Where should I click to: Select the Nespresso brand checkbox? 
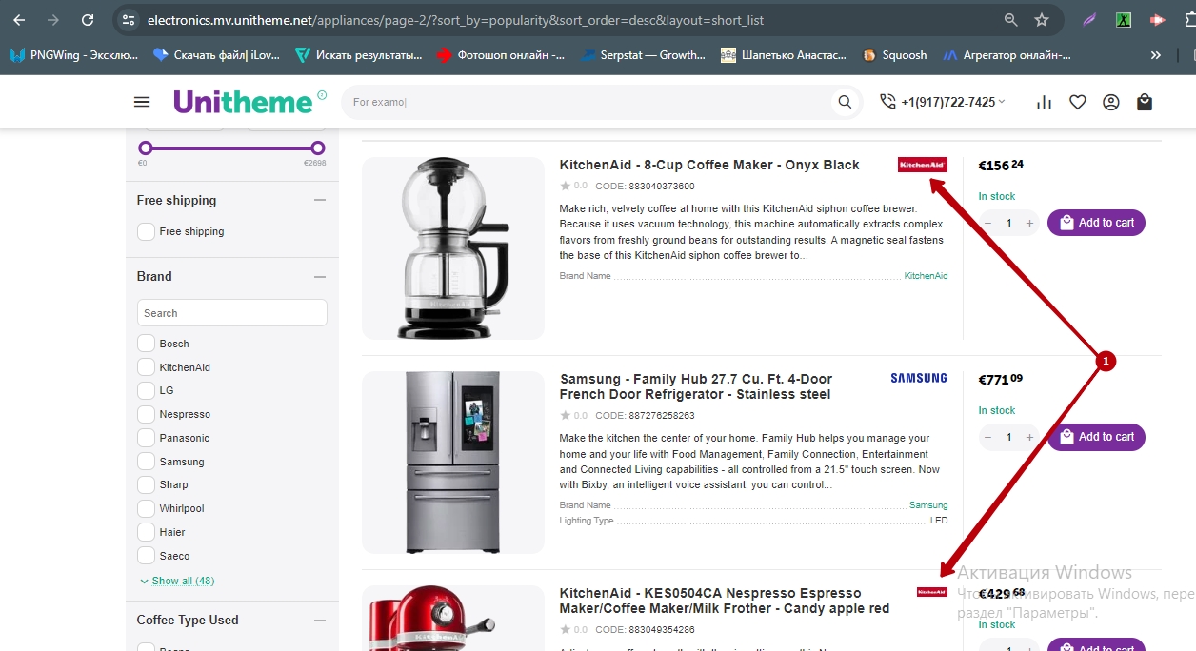(x=146, y=414)
